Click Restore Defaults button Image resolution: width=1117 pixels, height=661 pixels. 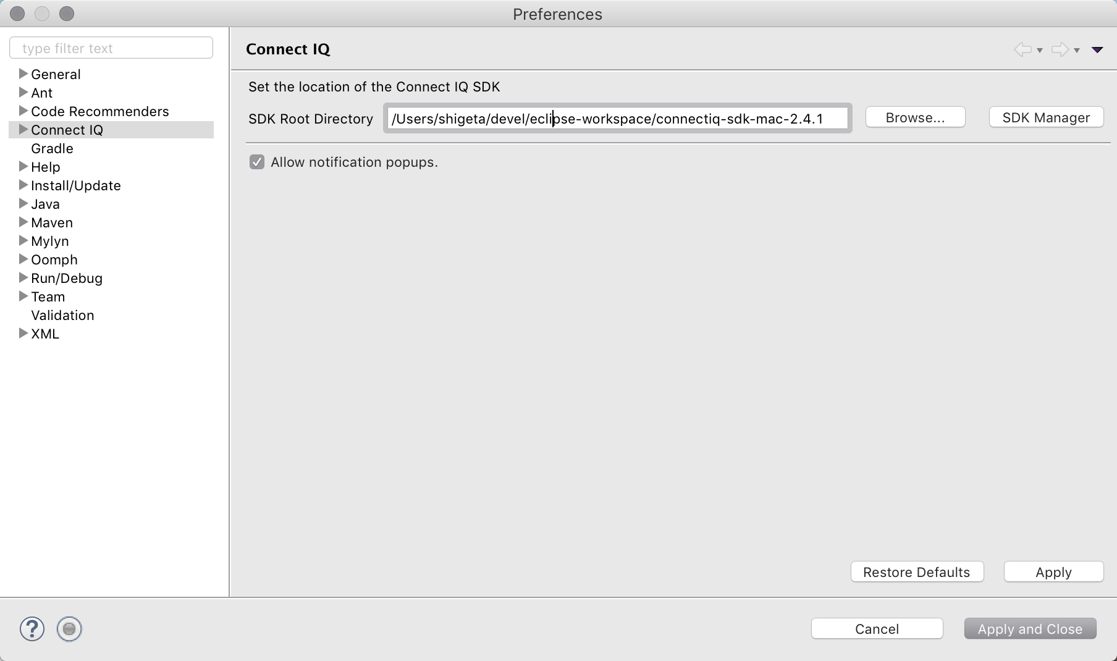(917, 572)
